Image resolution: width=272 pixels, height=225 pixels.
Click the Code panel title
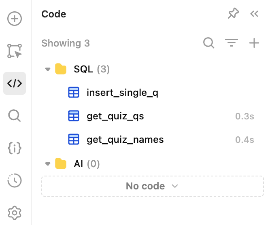(x=54, y=14)
